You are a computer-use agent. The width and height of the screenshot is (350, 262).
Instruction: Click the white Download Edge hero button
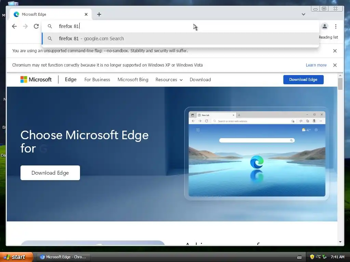50,173
